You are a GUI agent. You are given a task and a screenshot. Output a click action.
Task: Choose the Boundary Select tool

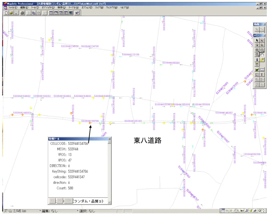click(262, 45)
